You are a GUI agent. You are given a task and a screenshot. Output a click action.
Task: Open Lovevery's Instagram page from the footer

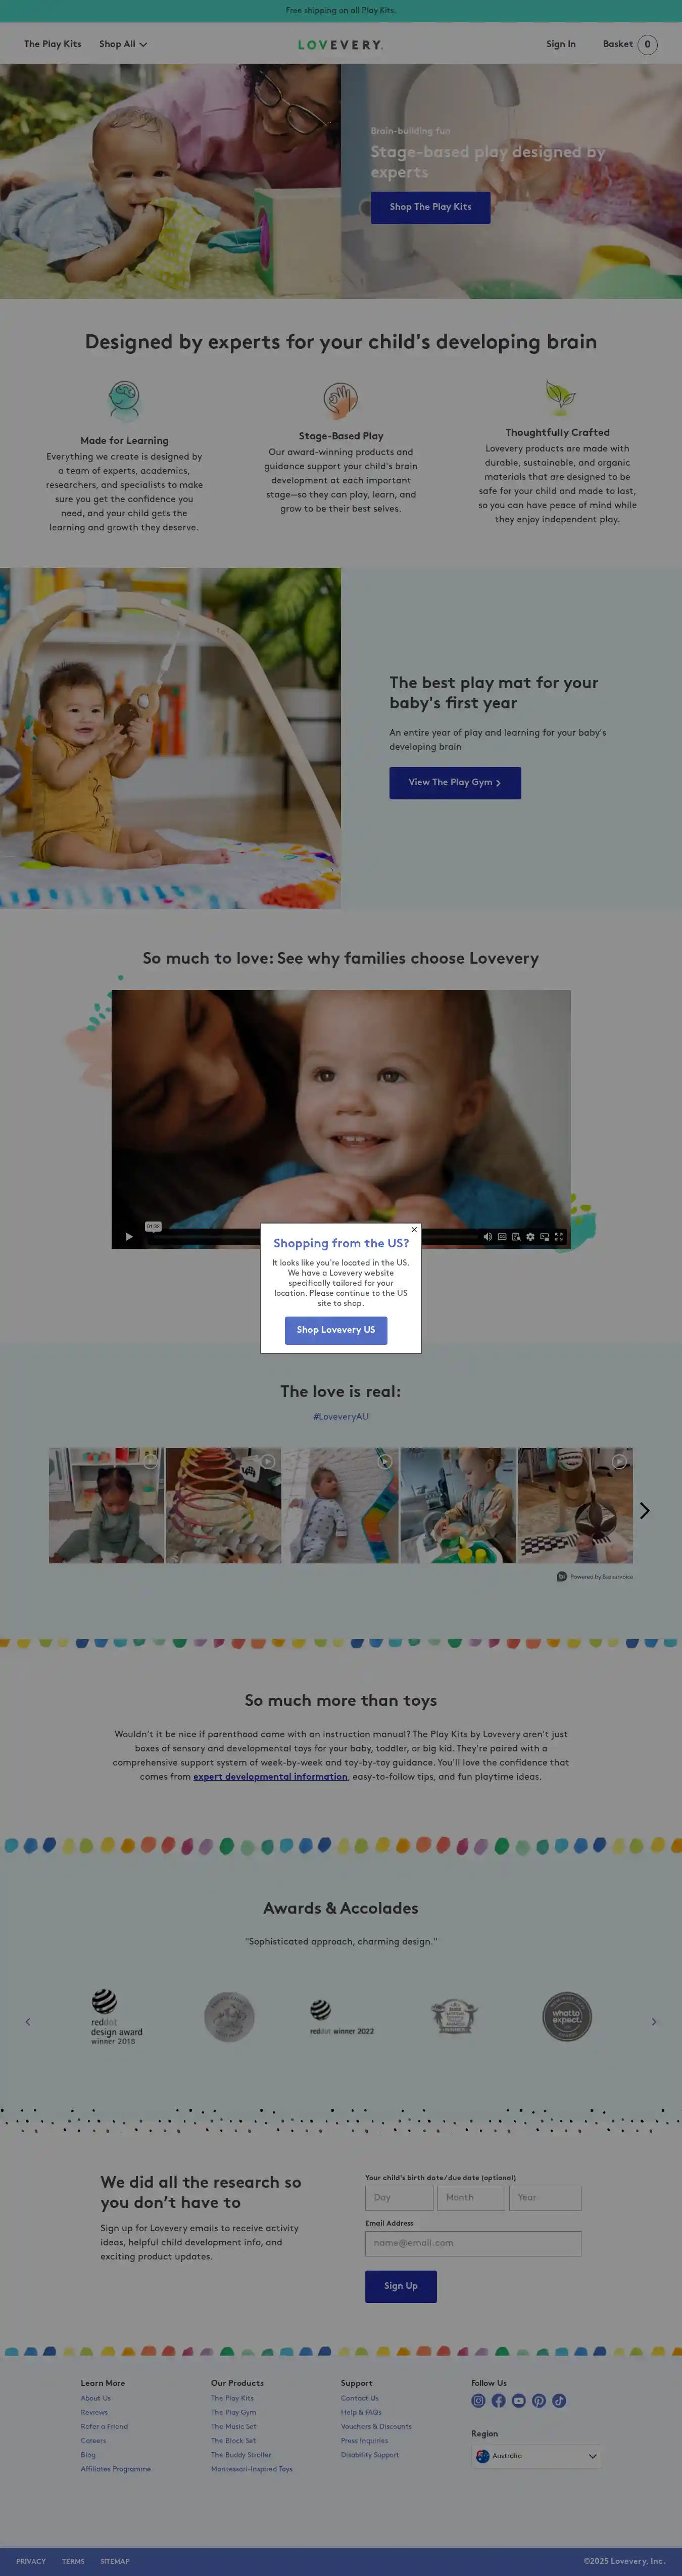[x=478, y=2401]
